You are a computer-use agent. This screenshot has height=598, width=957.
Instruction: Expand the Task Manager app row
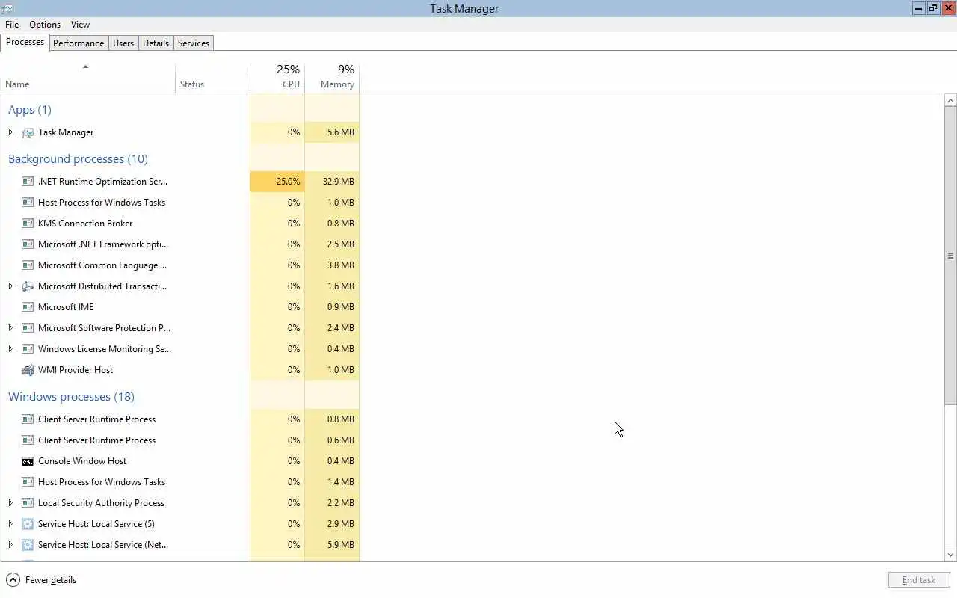tap(10, 132)
